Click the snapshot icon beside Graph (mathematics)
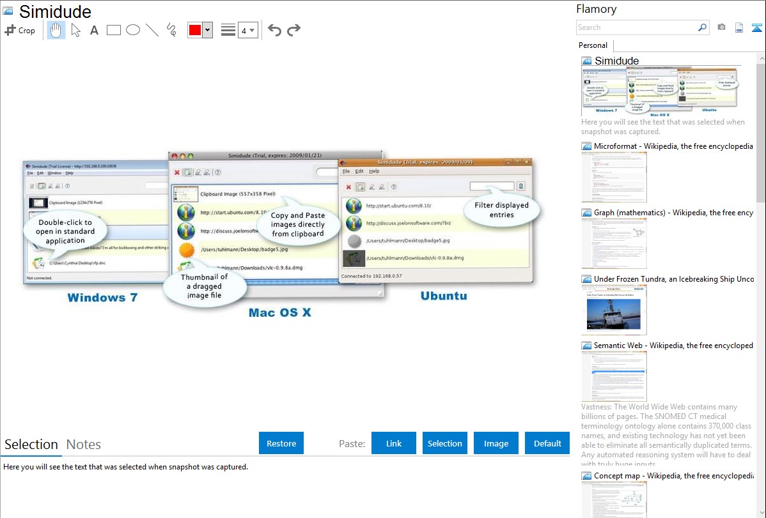This screenshot has height=518, width=766. coord(587,213)
